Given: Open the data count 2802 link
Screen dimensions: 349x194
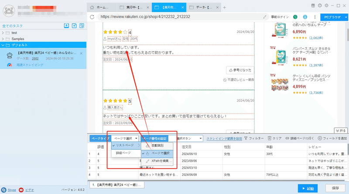Looking at the screenshot, I should pos(35,59).
